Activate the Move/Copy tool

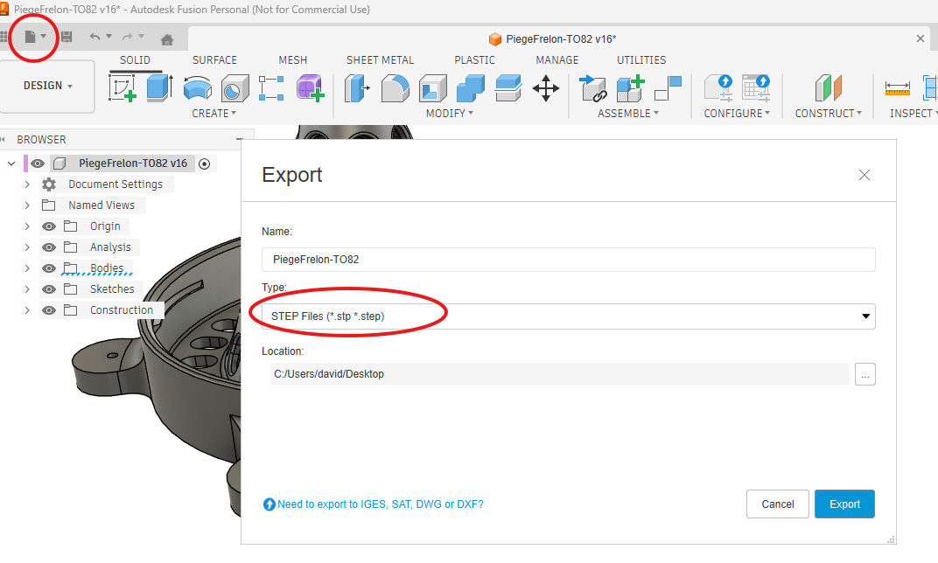tap(546, 87)
